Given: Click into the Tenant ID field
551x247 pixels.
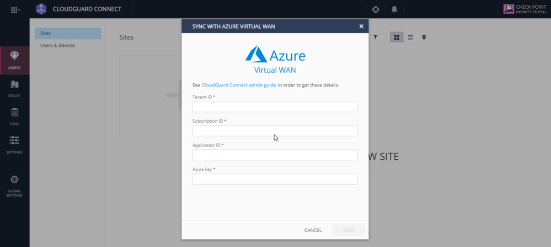Looking at the screenshot, I should tap(275, 106).
